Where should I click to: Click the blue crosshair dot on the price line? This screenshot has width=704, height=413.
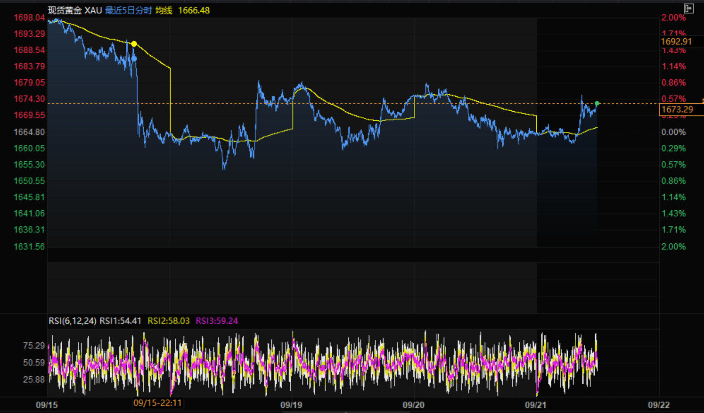[x=134, y=58]
